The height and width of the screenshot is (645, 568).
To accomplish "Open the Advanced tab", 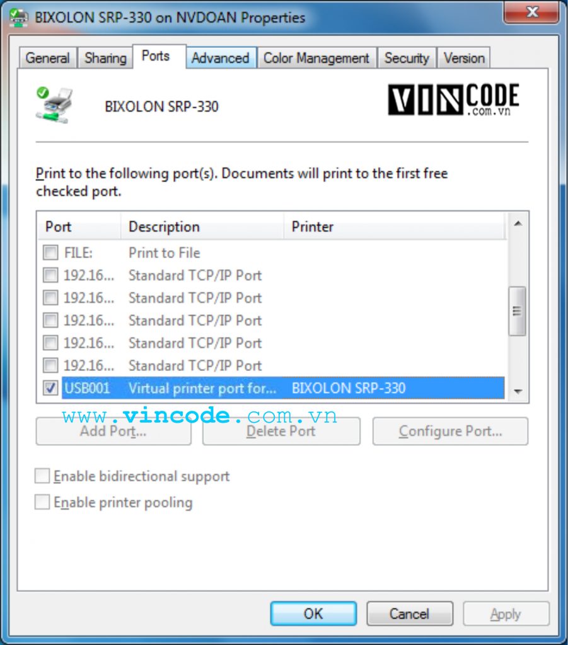I will [221, 58].
